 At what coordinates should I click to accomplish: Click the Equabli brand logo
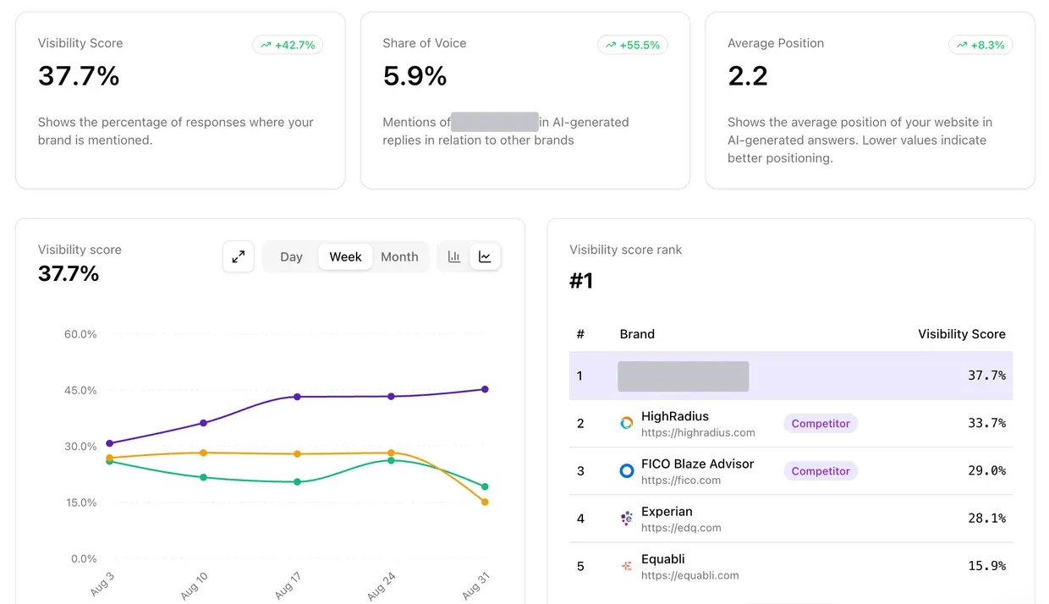coord(626,566)
